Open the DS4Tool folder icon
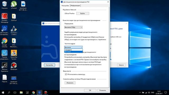This screenshot has height=95, width=169. pos(14,17)
